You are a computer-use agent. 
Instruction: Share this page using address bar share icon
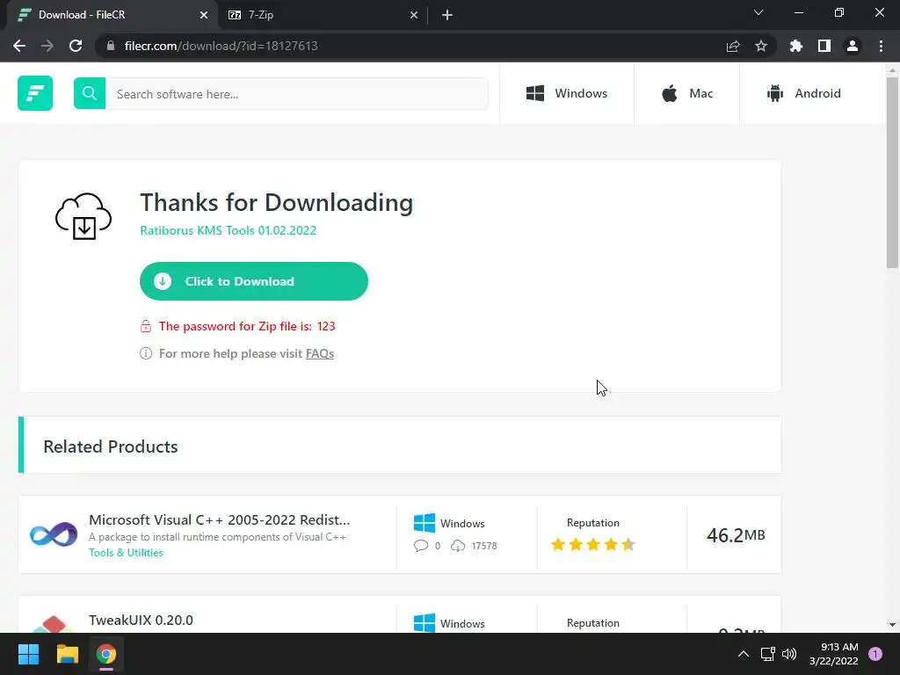[733, 46]
